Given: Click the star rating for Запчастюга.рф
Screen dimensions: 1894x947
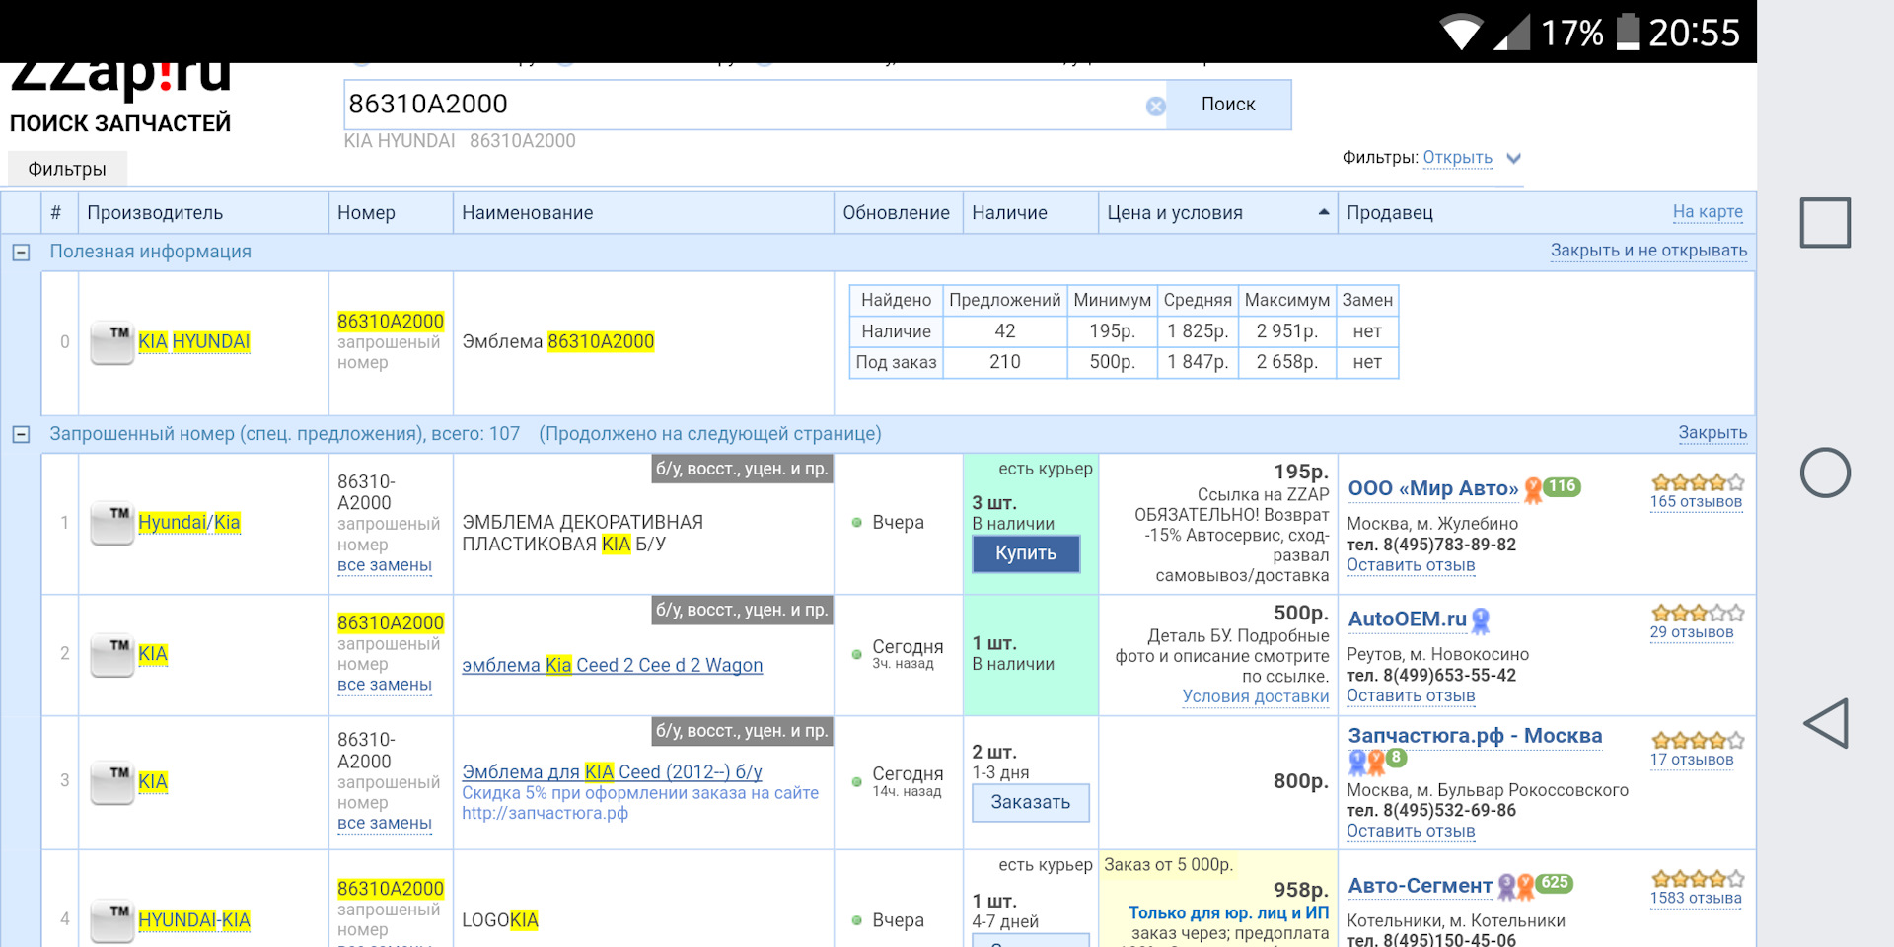Looking at the screenshot, I should [1698, 740].
